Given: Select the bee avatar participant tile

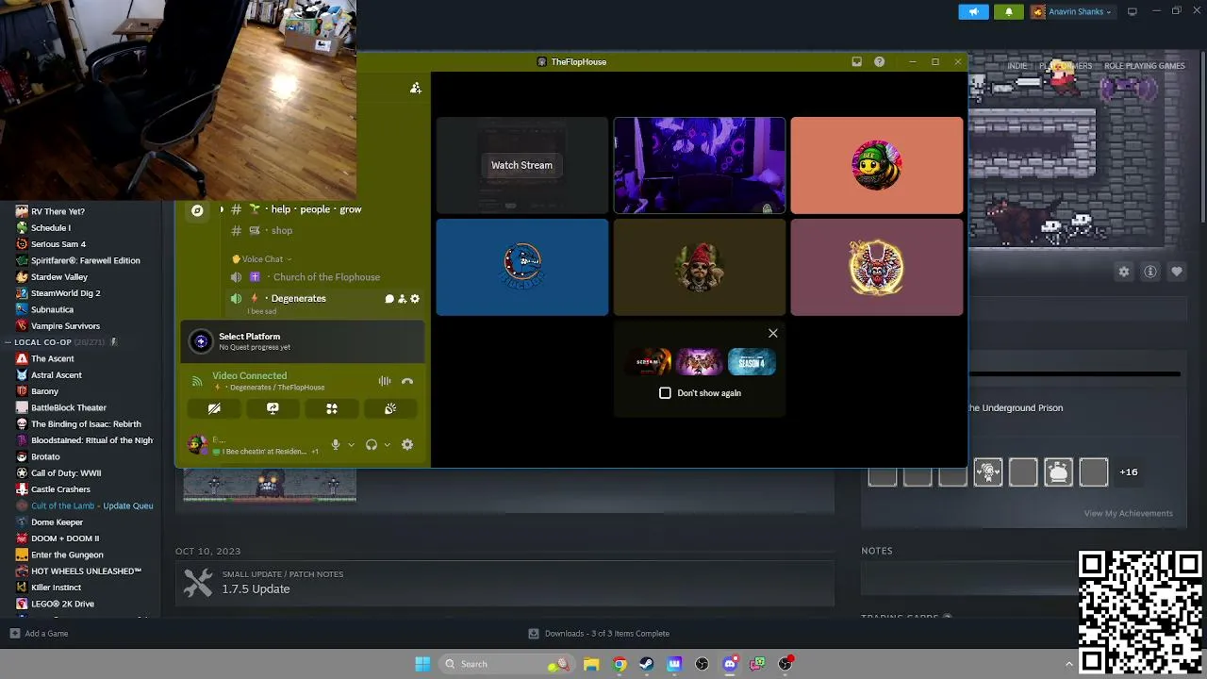Looking at the screenshot, I should (877, 165).
